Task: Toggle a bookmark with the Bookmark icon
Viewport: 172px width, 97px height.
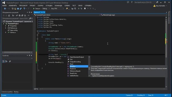Action: 85,9
